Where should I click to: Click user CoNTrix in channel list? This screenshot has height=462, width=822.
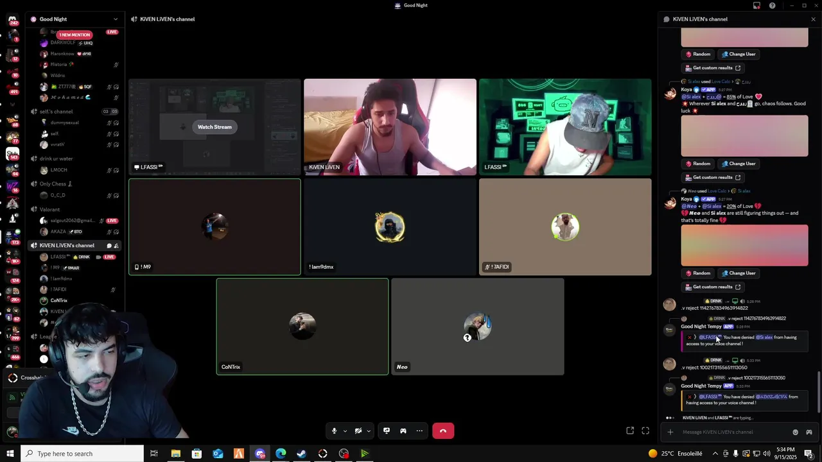pos(58,300)
